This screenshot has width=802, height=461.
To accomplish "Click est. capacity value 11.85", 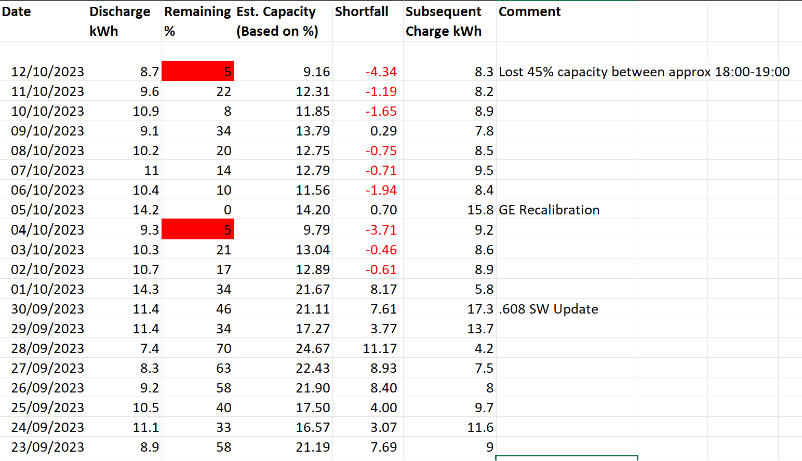I will [x=283, y=111].
